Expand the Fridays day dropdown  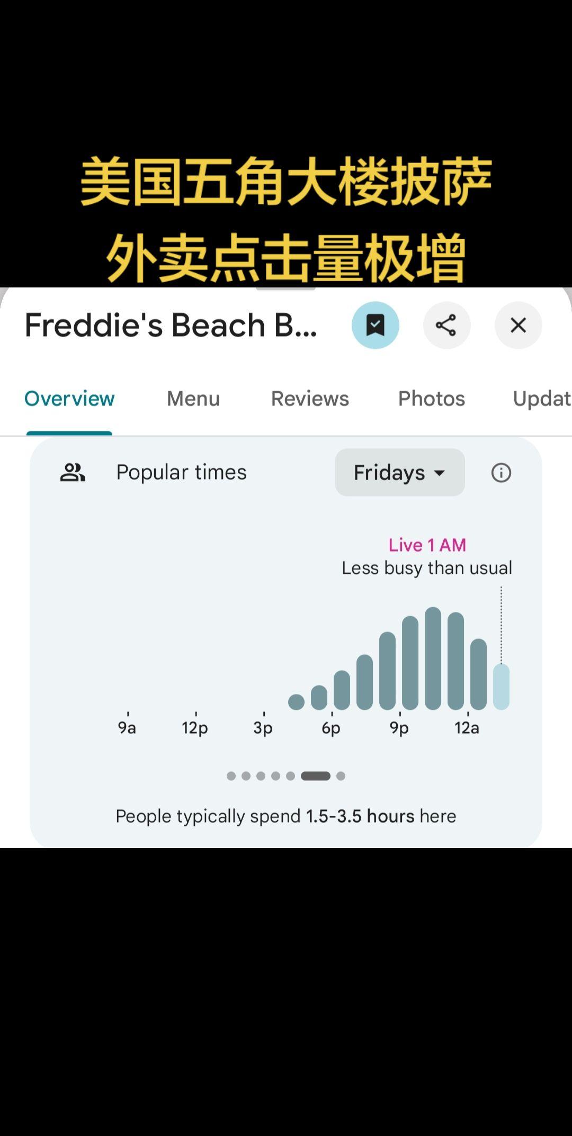click(x=400, y=472)
